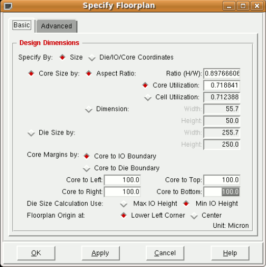Select Core to Die Boundary margins

(x=87, y=168)
